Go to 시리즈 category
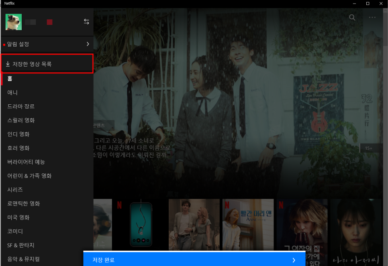Viewport: 388px width, 266px height. click(x=15, y=190)
